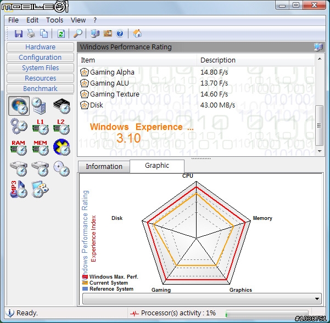Open the first disk drive benchmark icon
Screen dimensions: 330x323
click(x=19, y=168)
